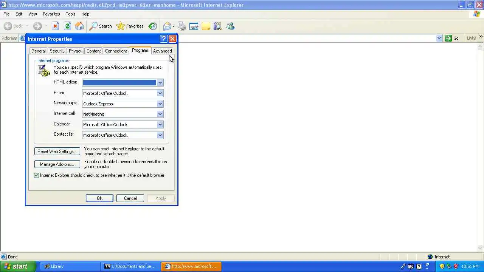
Task: Open the Search pane in IE toolbar
Action: coord(100,26)
